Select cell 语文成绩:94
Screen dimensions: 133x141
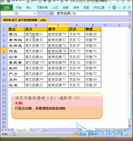[x=36, y=79]
